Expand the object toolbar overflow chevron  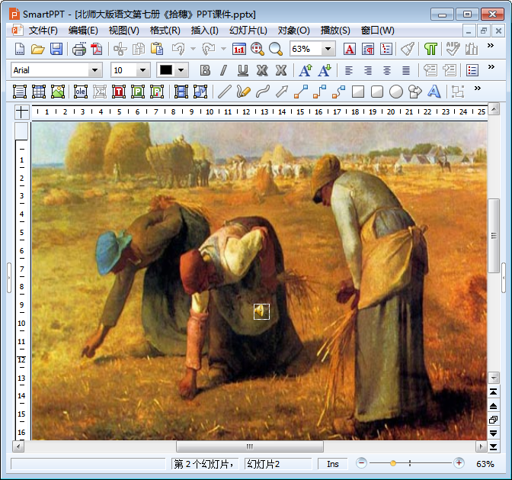tap(478, 88)
